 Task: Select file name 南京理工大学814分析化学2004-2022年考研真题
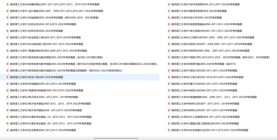click(x=37, y=31)
